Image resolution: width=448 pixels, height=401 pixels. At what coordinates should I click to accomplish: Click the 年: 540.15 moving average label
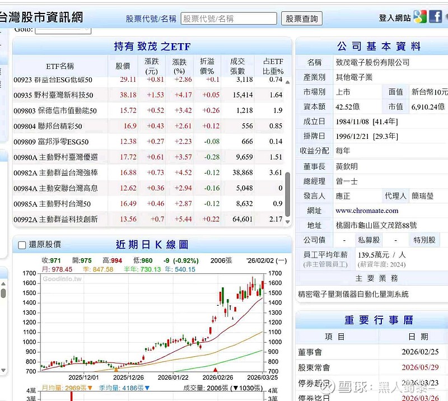180,269
